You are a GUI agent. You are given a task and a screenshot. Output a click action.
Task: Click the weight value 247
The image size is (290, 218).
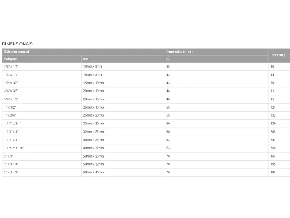(x=273, y=140)
